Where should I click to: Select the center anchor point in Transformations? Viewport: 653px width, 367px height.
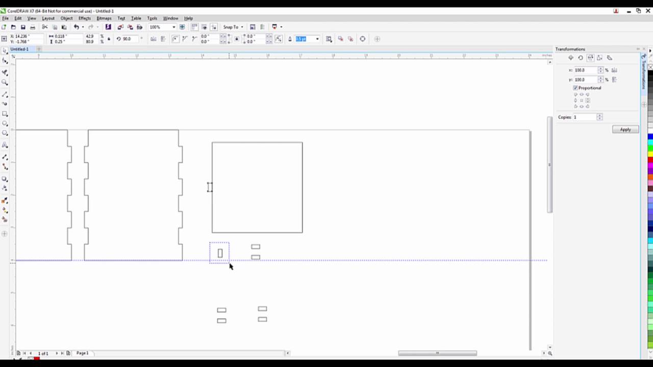[x=582, y=100]
